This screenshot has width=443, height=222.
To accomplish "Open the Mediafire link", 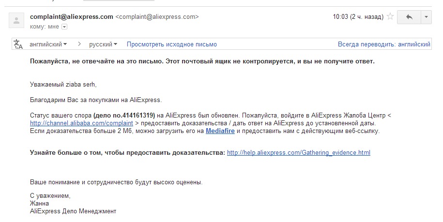I will point(220,131).
